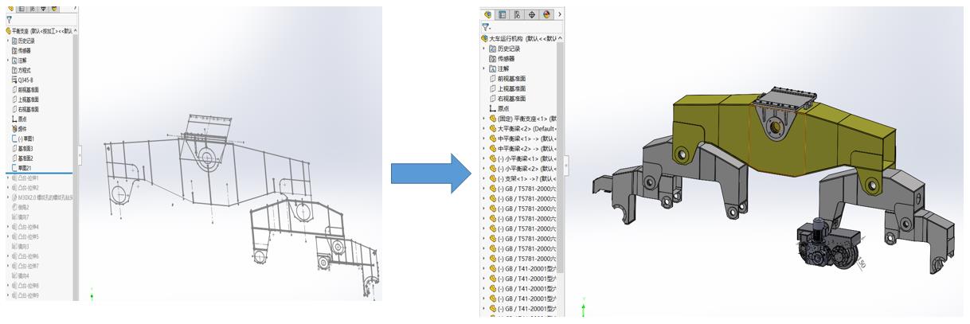Screen dimensions: 970x324
Task: Open the DimXpertManager crosshair tab
Action: pos(532,14)
